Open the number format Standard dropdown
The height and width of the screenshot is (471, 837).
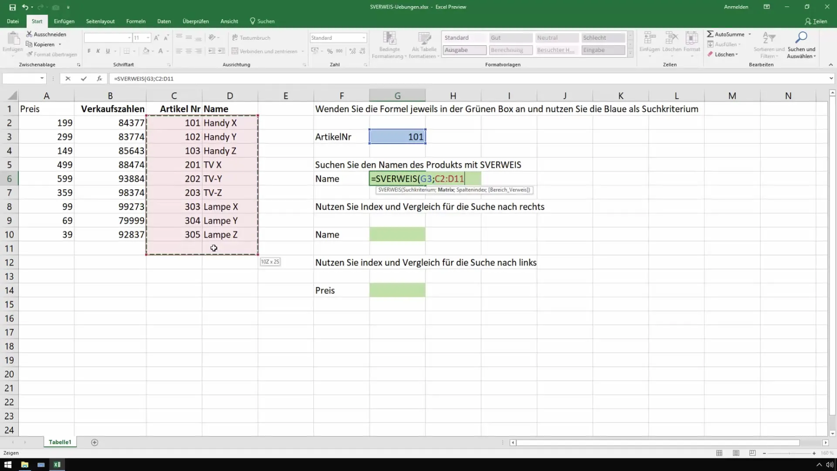[x=364, y=38]
